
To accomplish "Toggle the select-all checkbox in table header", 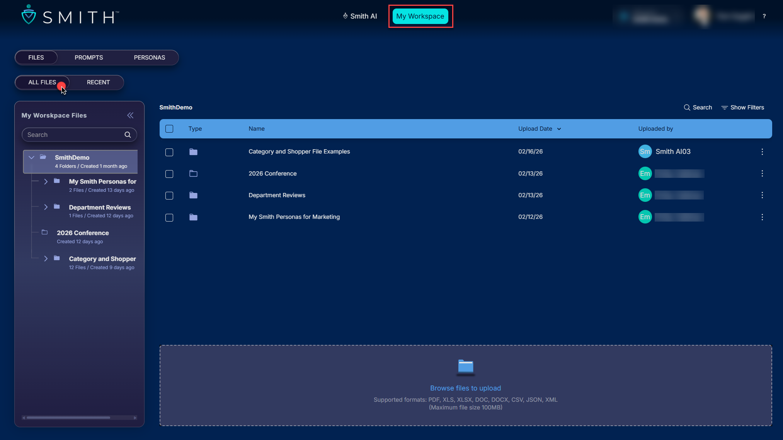I will click(x=169, y=129).
